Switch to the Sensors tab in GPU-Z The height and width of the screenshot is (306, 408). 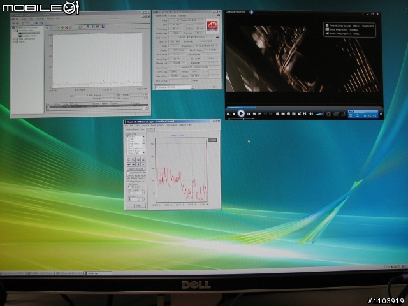click(x=173, y=15)
